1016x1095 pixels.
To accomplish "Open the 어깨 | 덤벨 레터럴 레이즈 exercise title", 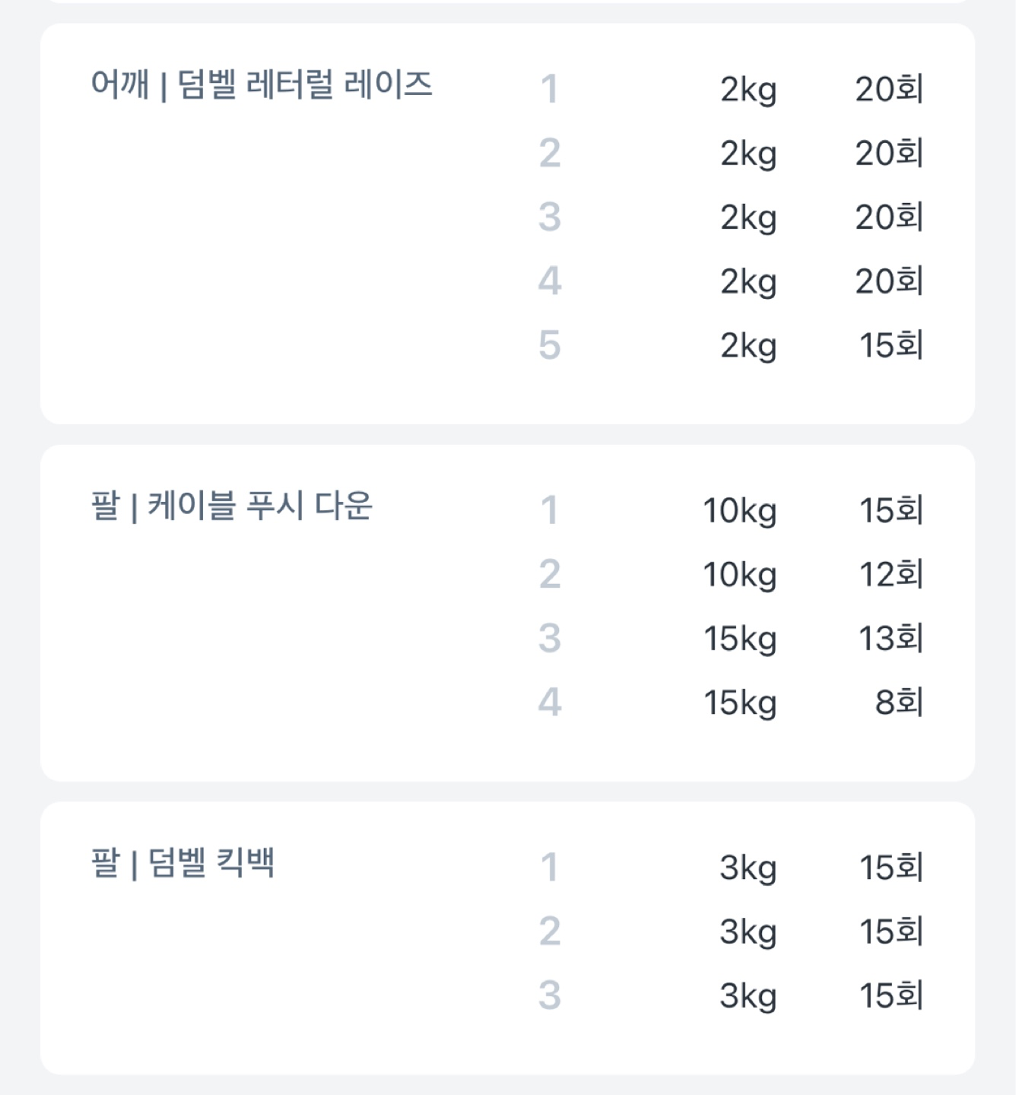I will click(261, 84).
